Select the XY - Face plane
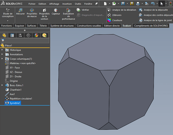The height and width of the screenshot is (135, 173). pos(12,68)
